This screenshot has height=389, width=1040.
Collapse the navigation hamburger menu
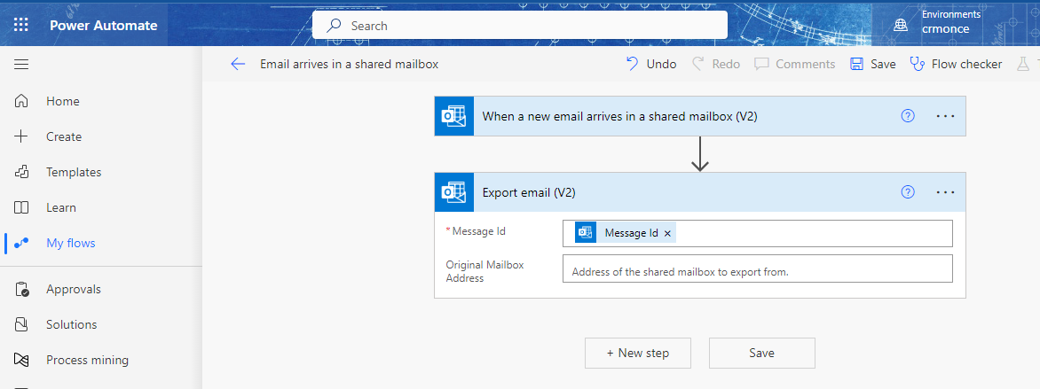(x=21, y=65)
